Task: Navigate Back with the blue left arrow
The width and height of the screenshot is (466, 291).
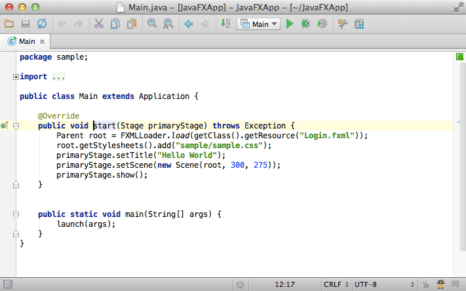Action: [188, 24]
